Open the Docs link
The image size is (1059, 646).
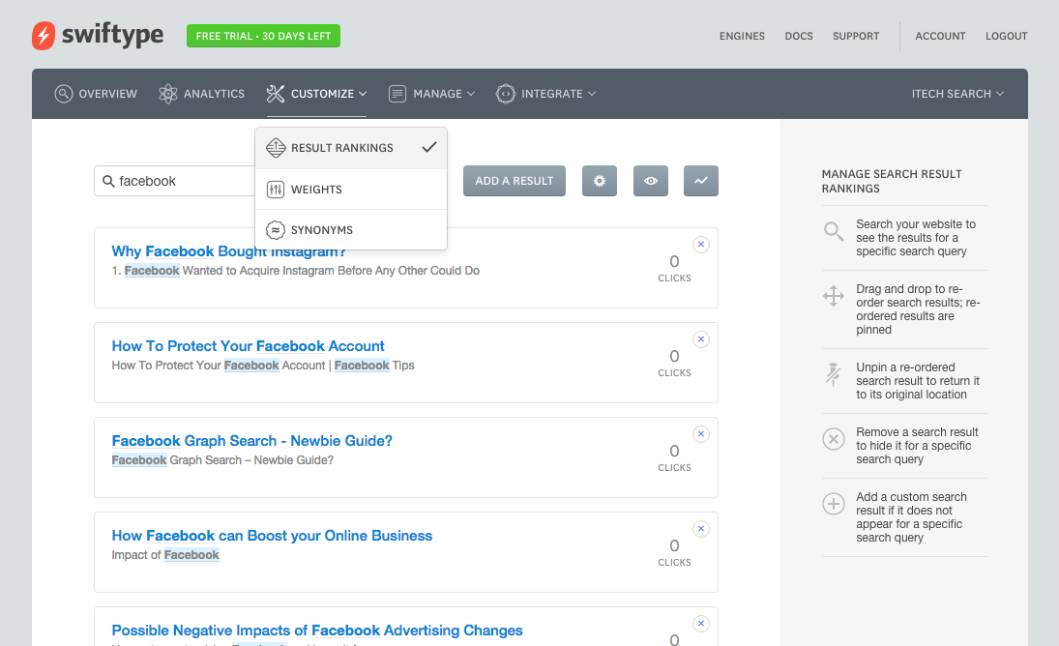(799, 36)
